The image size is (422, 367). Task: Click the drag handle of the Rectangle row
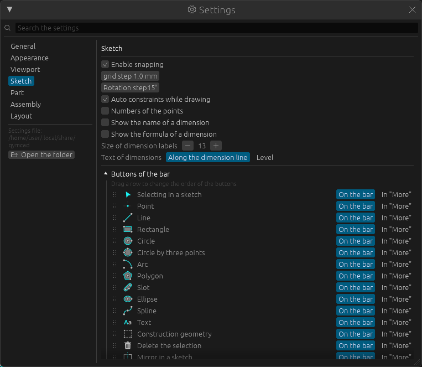click(x=114, y=229)
